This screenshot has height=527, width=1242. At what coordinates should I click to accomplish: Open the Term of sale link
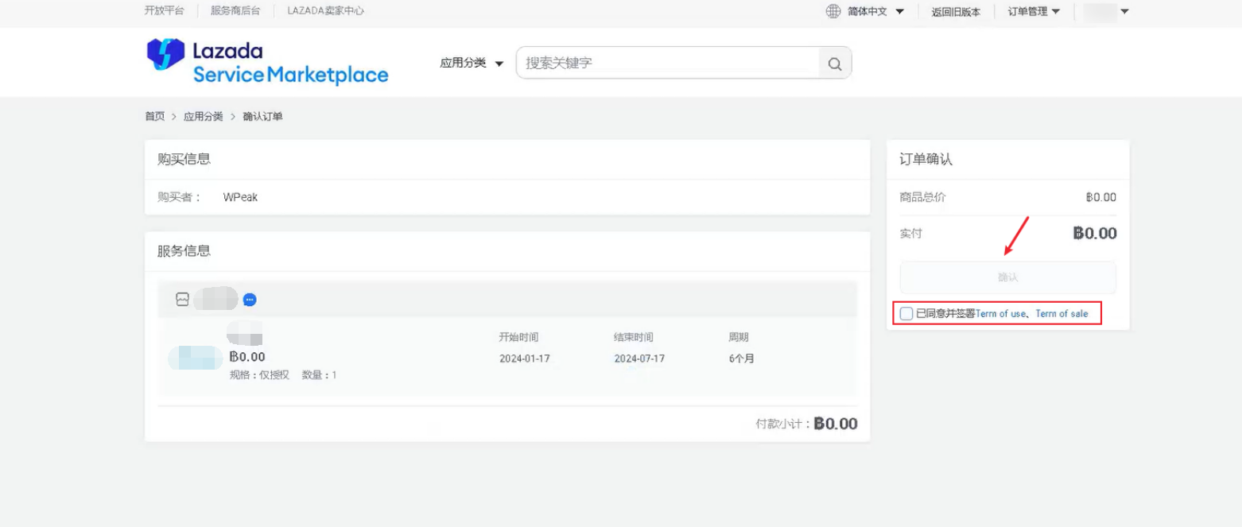click(1062, 314)
